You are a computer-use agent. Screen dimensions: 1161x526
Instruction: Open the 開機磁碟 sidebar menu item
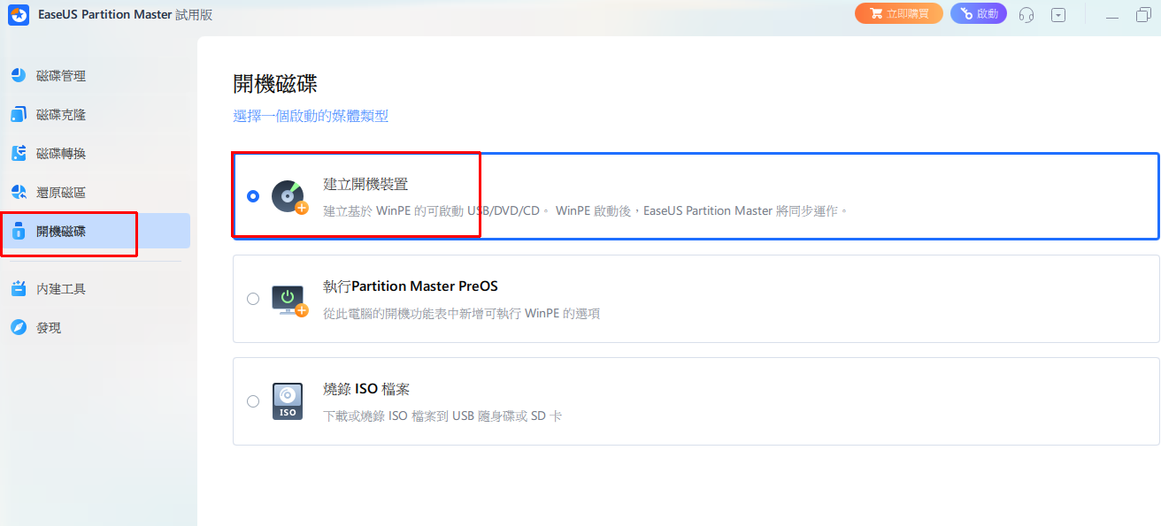[x=62, y=232]
